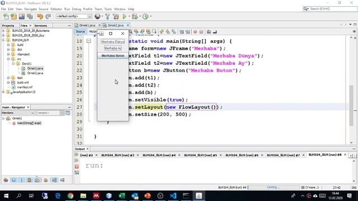Image resolution: width=358 pixels, height=201 pixels.
Task: Click the Profile Project clock icon
Action: (x=145, y=16)
